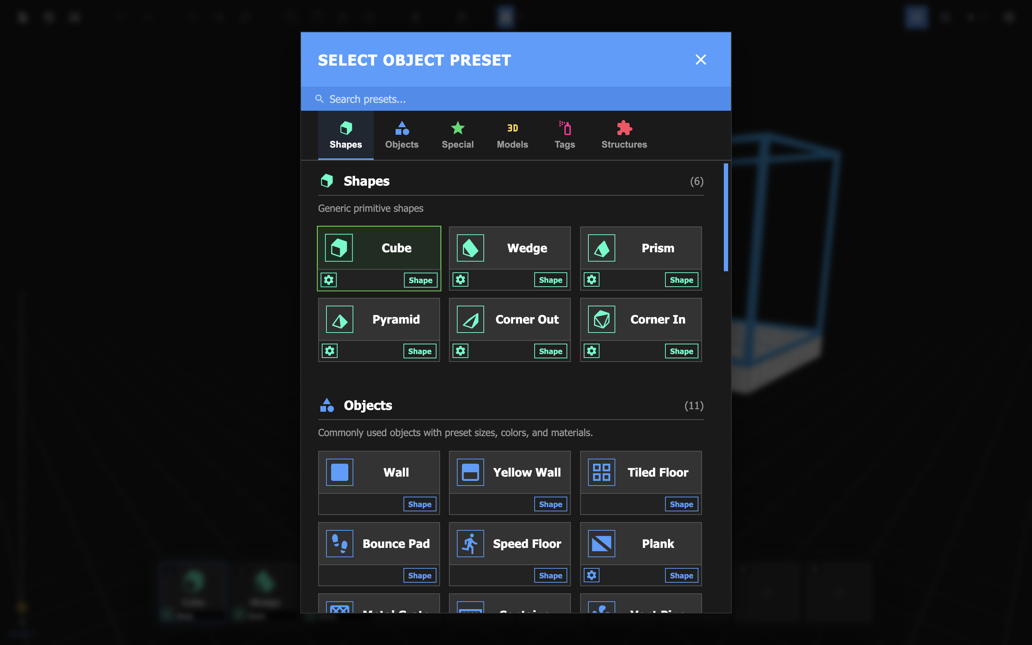Open Cube preset settings gear
This screenshot has height=645, width=1032.
pyautogui.click(x=329, y=280)
